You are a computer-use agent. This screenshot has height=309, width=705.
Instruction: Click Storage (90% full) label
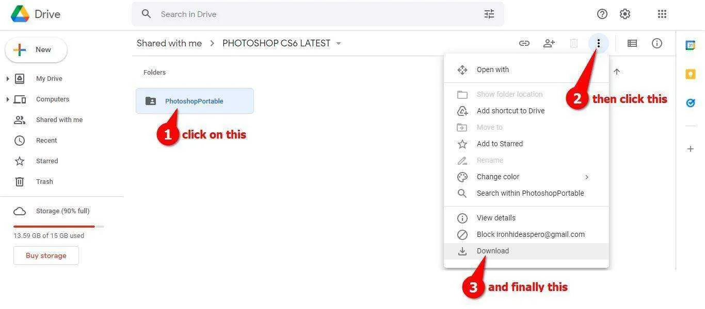pyautogui.click(x=63, y=211)
